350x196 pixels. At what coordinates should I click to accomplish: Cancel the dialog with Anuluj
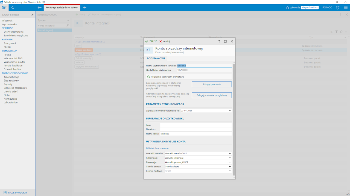click(165, 41)
